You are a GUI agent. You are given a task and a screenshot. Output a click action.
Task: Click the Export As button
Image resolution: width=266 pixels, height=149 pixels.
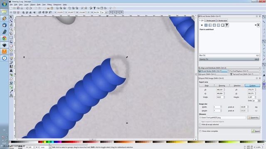coord(254,118)
